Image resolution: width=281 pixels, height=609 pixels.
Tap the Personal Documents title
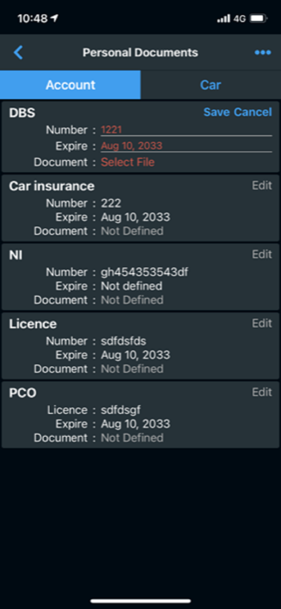point(140,52)
